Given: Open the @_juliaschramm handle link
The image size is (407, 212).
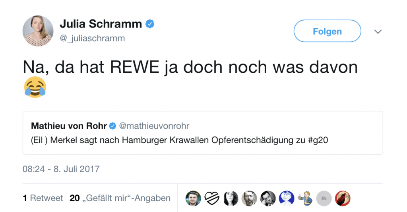Looking at the screenshot, I should click(x=92, y=38).
